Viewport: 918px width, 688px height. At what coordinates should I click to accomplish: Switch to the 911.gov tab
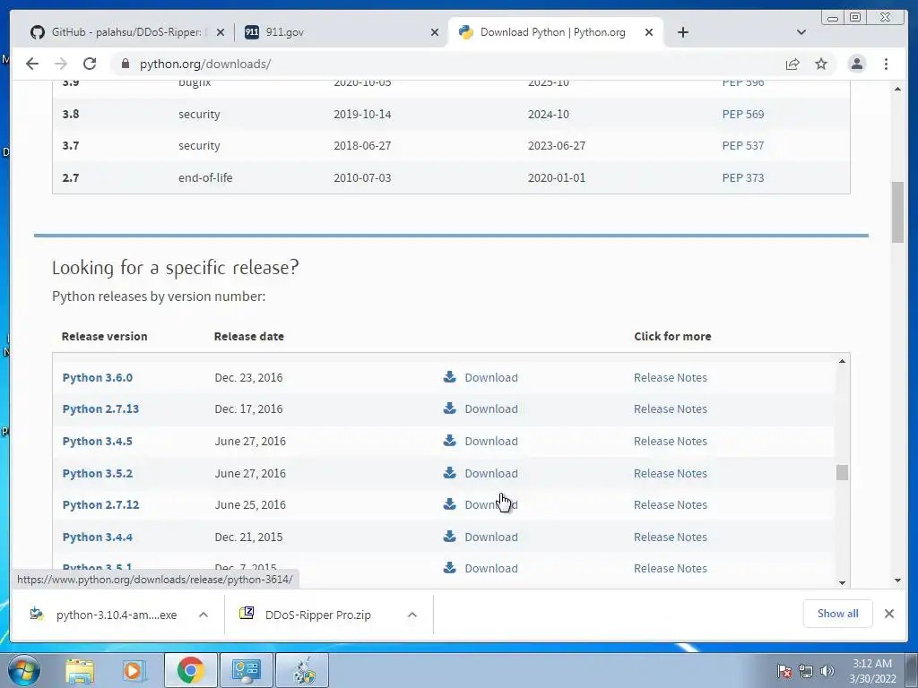point(340,32)
